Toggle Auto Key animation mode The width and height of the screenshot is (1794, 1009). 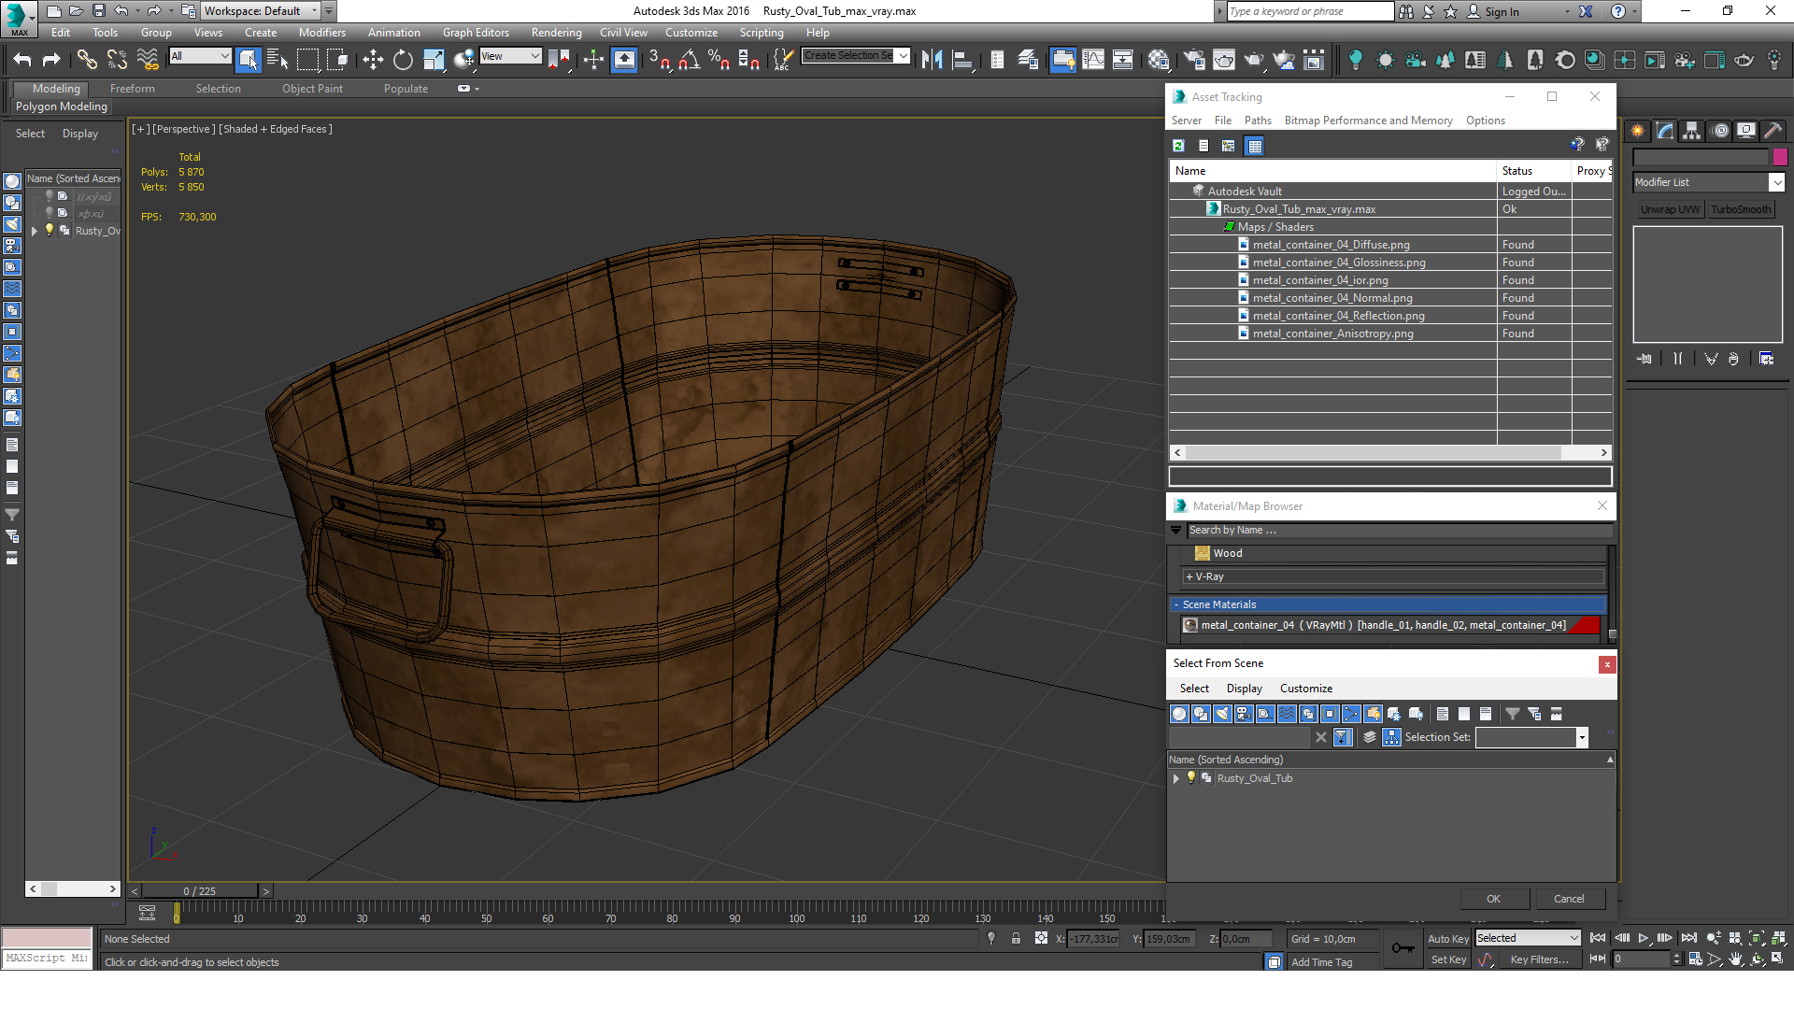1448,939
